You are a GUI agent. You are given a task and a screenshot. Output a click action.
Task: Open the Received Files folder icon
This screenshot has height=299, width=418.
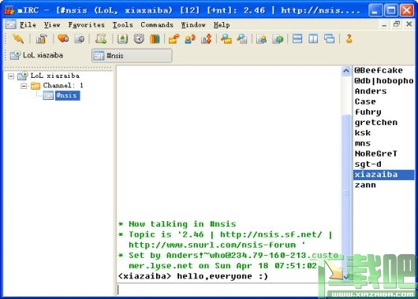pos(226,39)
